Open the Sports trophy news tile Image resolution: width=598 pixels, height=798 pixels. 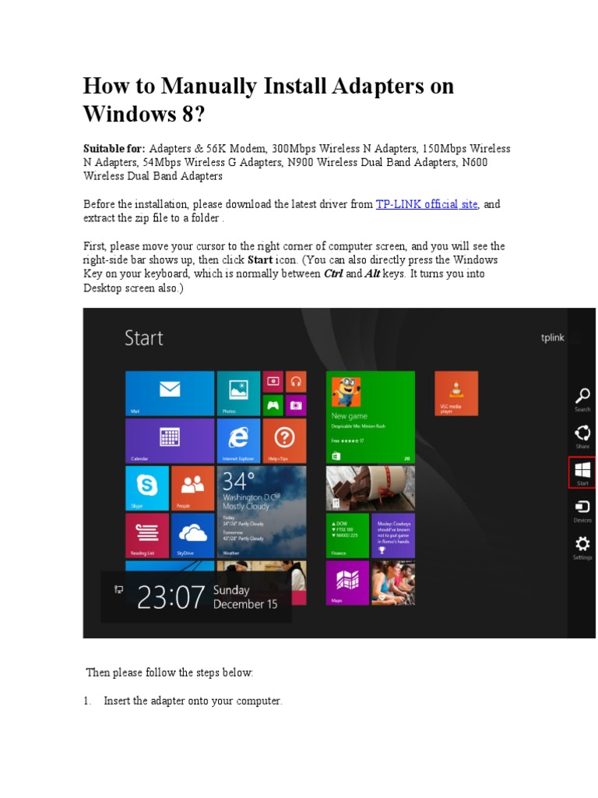tap(393, 535)
